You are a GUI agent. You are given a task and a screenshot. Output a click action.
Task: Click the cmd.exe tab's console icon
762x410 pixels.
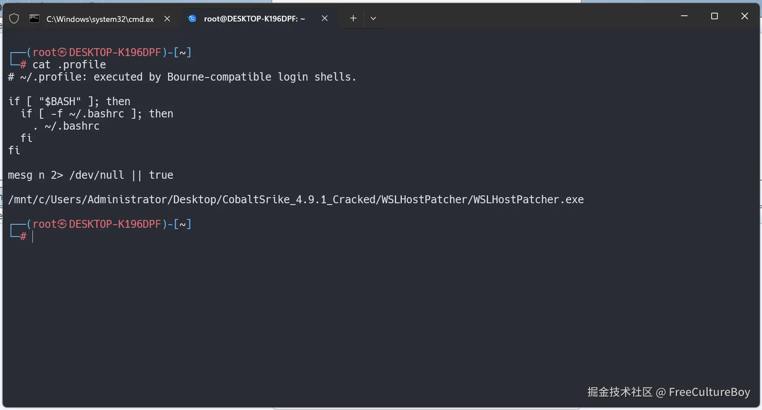click(34, 18)
